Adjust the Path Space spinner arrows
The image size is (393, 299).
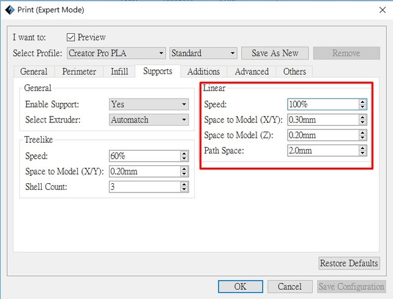point(363,151)
